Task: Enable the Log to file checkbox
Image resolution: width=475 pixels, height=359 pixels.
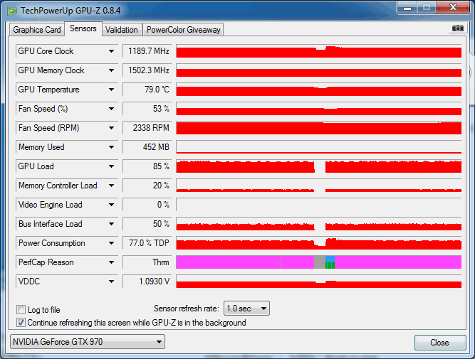Action: 21,310
